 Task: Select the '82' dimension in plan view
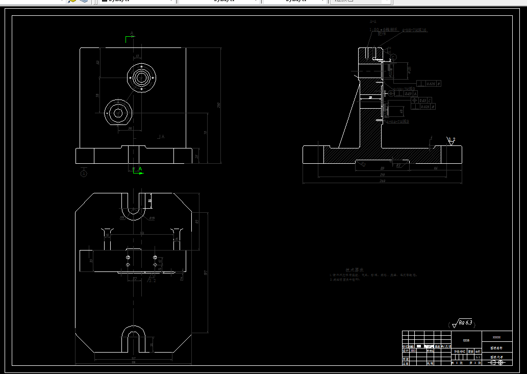point(135,279)
